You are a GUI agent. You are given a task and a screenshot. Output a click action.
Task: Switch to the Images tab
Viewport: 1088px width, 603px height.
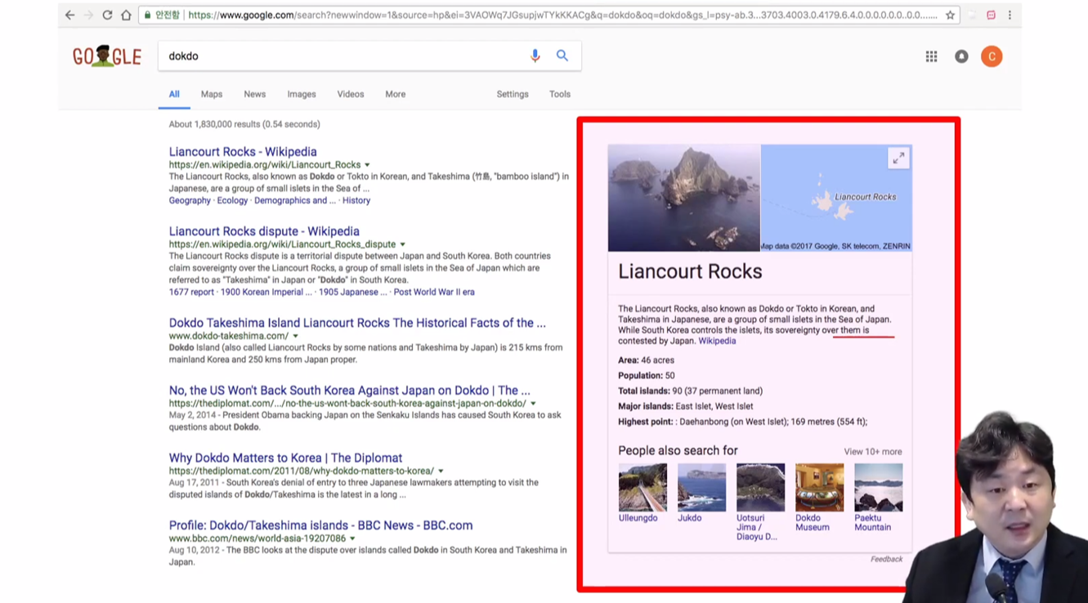(x=302, y=94)
